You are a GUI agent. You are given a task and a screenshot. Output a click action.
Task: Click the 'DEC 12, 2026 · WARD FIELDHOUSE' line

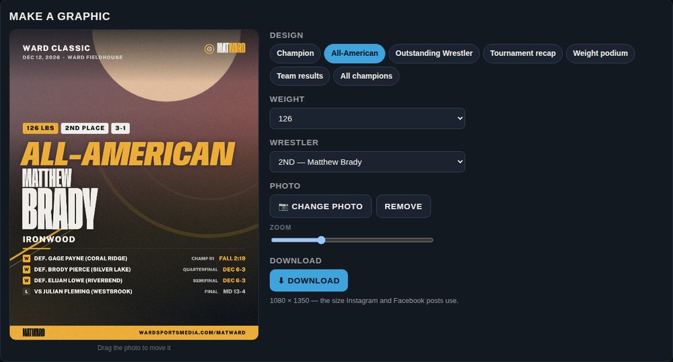pos(73,57)
